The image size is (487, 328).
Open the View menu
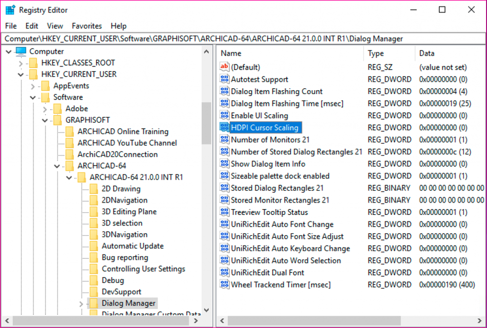pyautogui.click(x=55, y=26)
